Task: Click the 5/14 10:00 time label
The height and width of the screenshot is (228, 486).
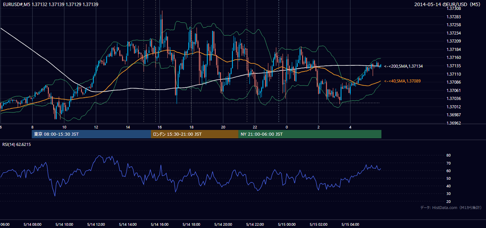Action: 64,225
